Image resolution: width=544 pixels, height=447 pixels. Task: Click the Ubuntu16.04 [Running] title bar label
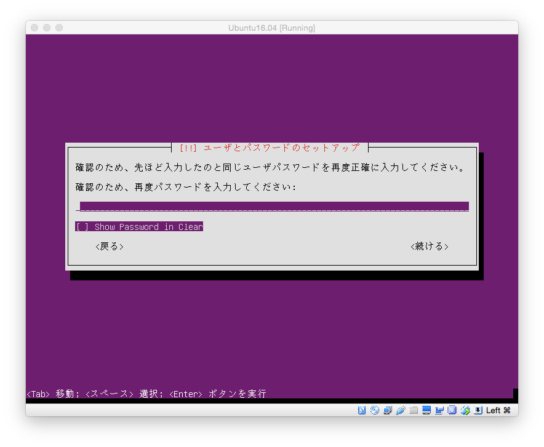[x=271, y=28]
